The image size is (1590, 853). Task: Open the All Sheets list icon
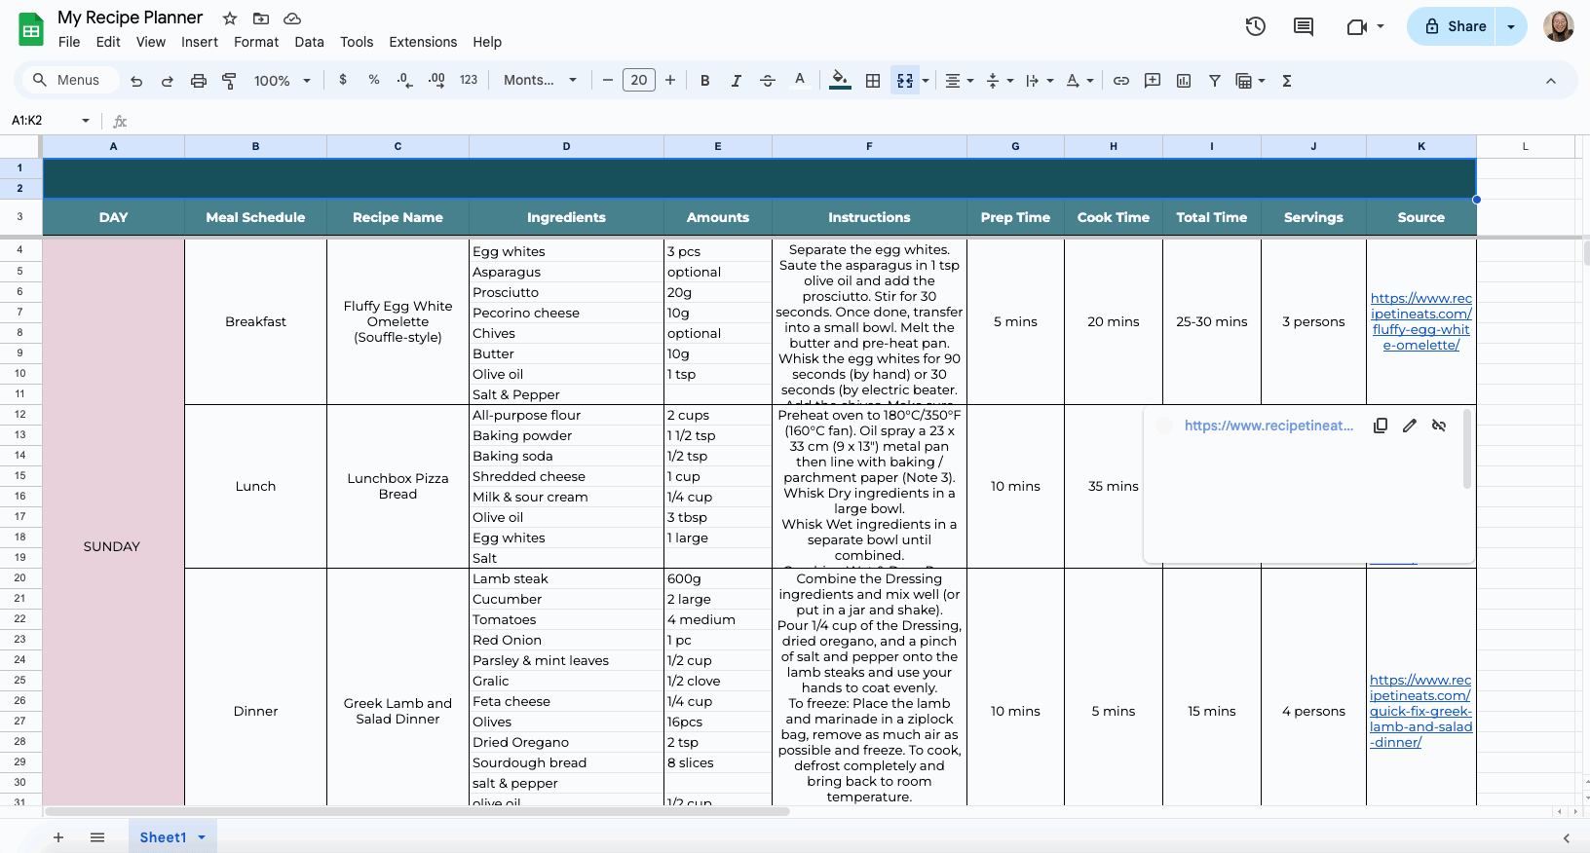[97, 837]
